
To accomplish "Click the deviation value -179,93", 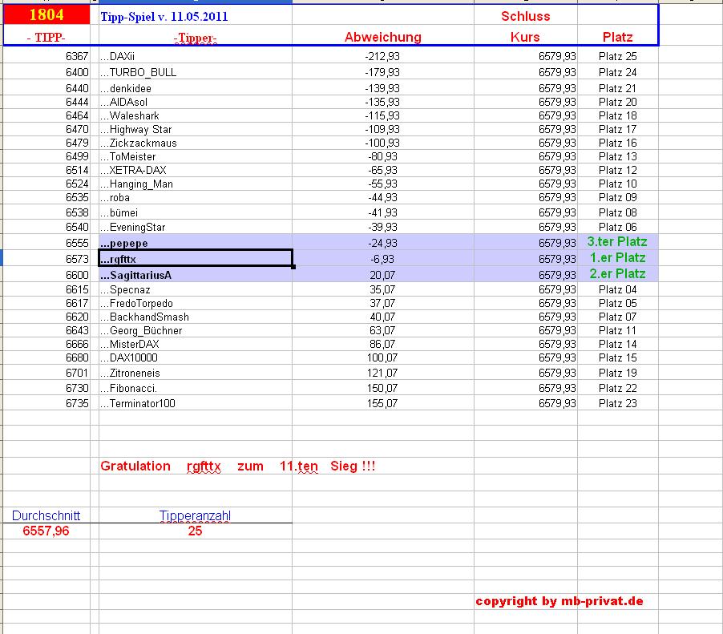I will pyautogui.click(x=382, y=72).
